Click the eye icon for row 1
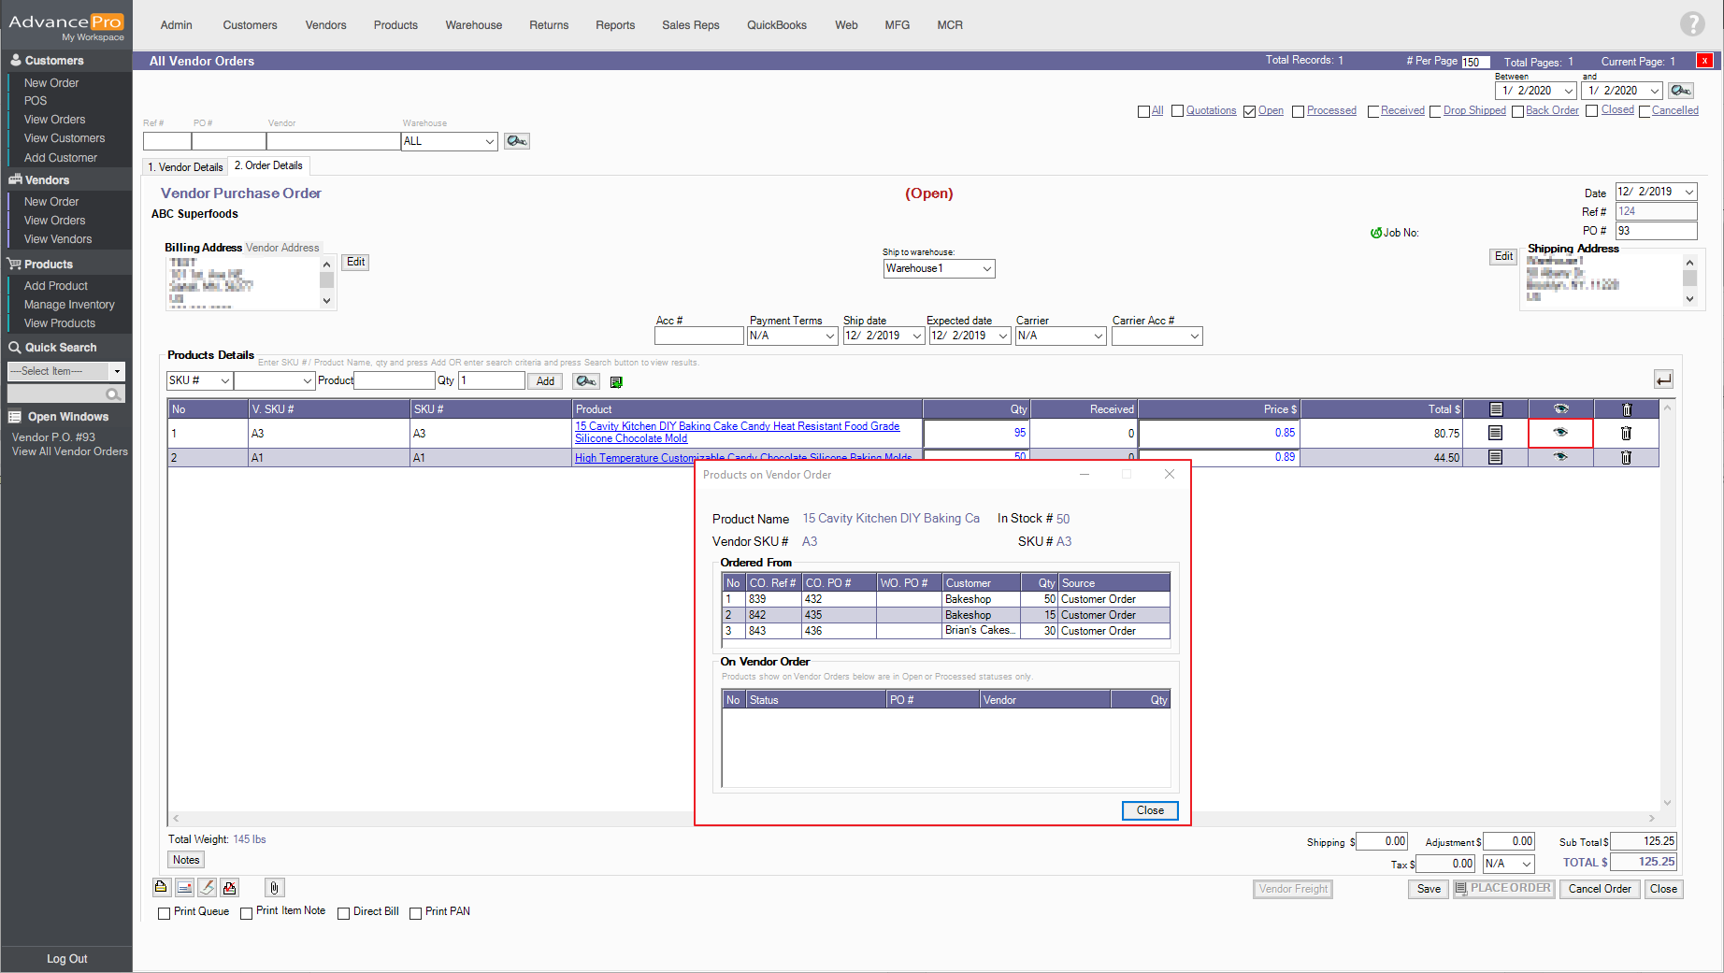Screen dimensions: 1724x973 coord(1559,433)
